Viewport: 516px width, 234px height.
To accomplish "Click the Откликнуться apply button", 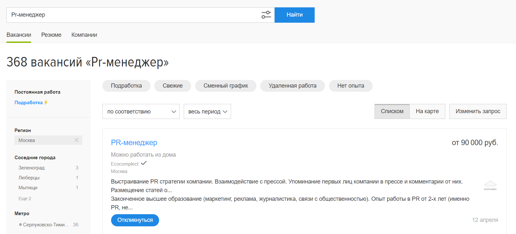I will tap(135, 220).
